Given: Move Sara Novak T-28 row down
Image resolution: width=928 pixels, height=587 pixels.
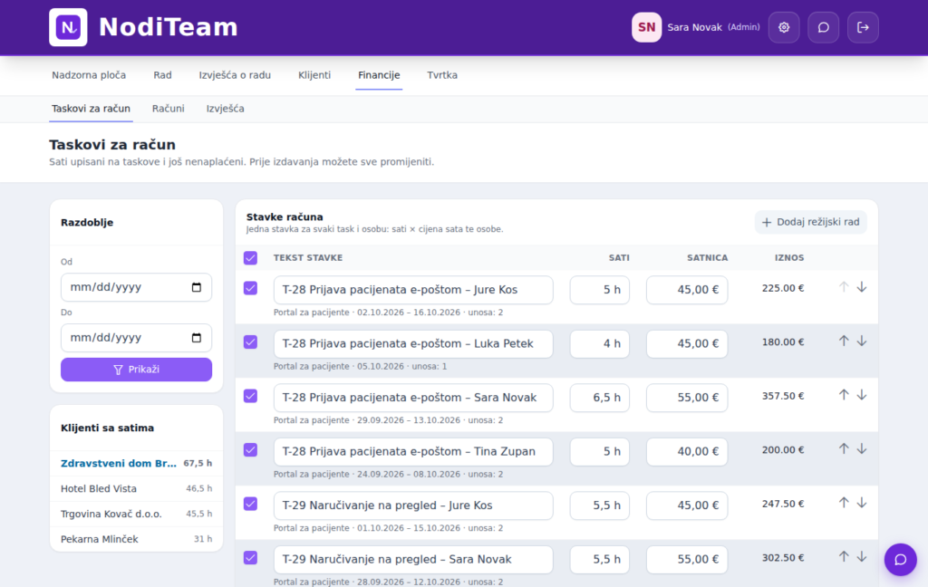Looking at the screenshot, I should 862,395.
